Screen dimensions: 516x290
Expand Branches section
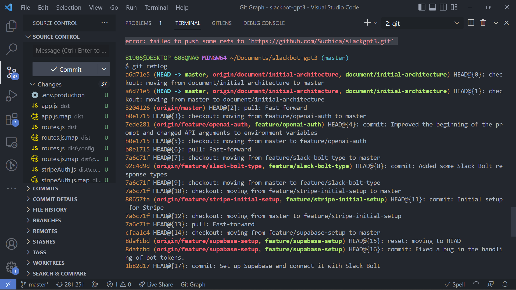pos(47,220)
